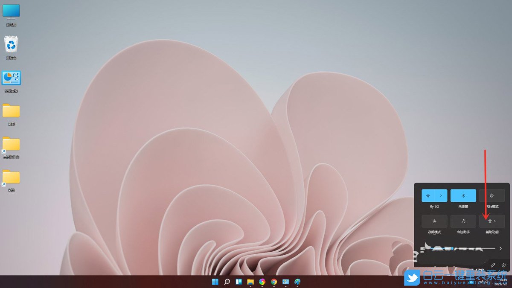
Task: Launch the Search icon on the taskbar
Action: coord(226,282)
